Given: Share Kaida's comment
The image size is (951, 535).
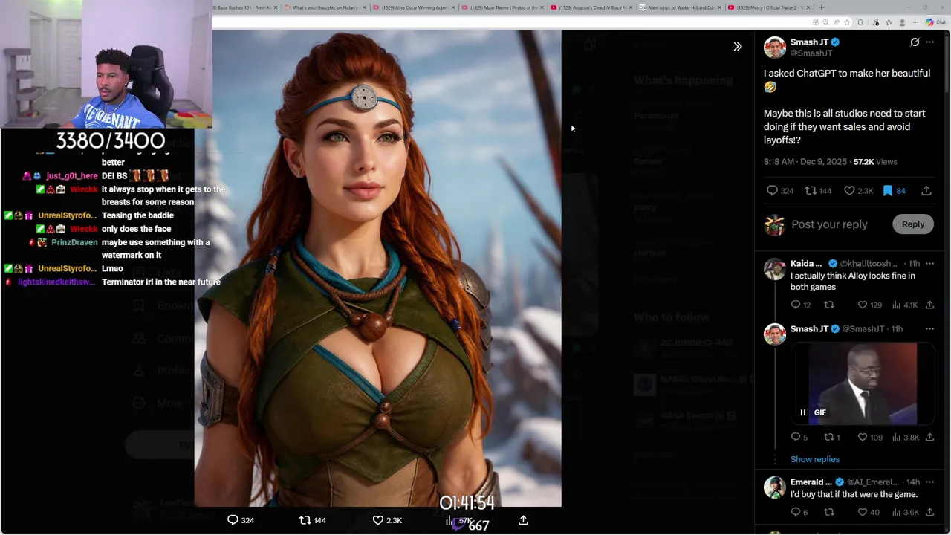Looking at the screenshot, I should point(929,305).
